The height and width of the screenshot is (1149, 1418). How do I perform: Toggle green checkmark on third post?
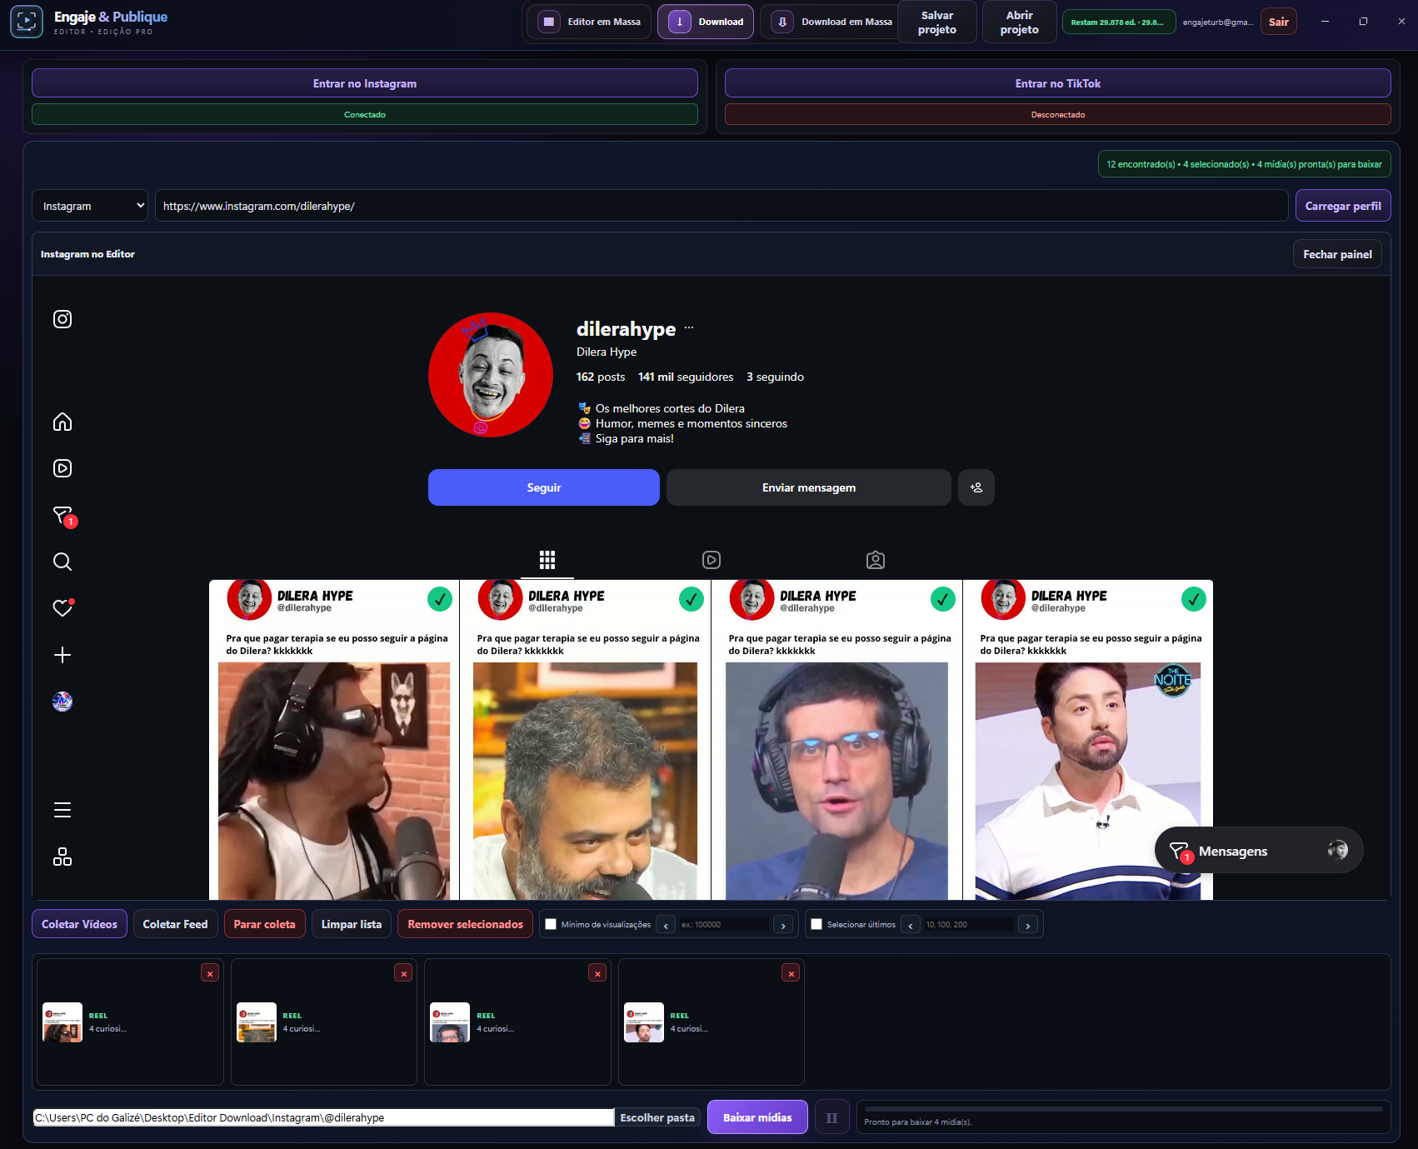(x=943, y=599)
